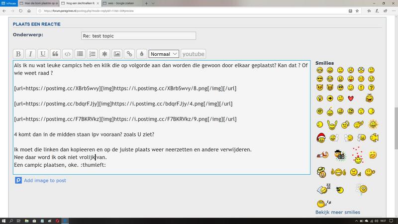This screenshot has width=398, height=224.
Task: Open the Normaal font size dropdown
Action: pyautogui.click(x=164, y=54)
